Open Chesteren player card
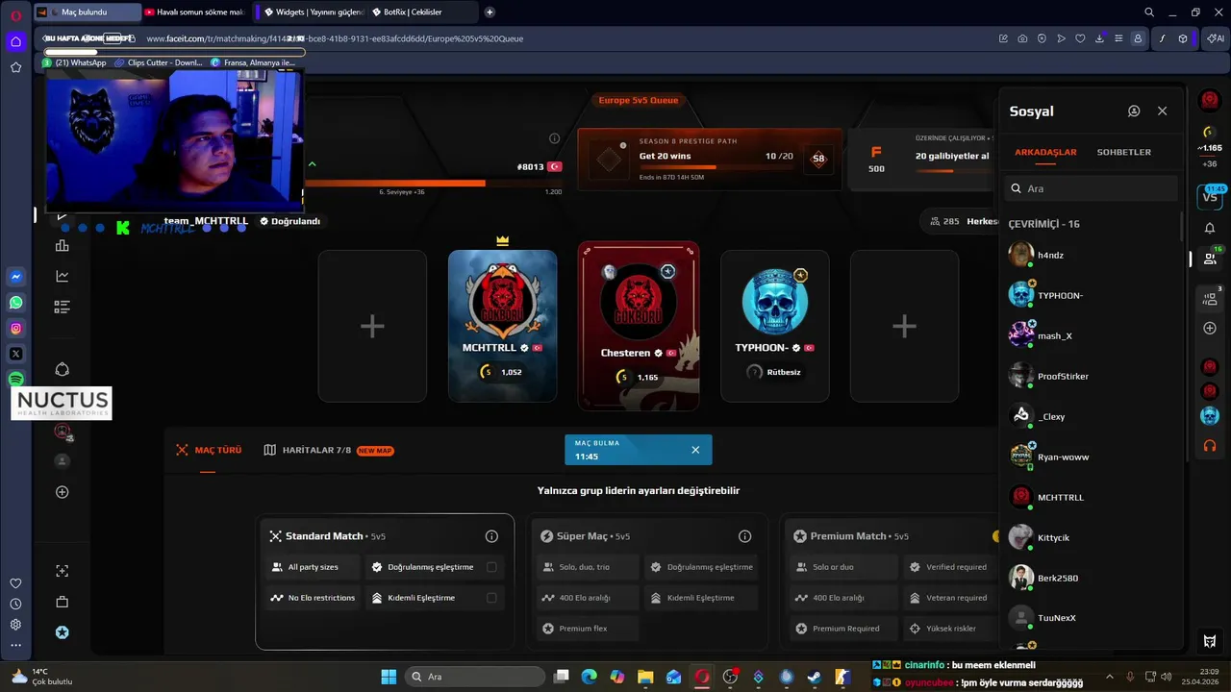The height and width of the screenshot is (692, 1231). tap(639, 326)
